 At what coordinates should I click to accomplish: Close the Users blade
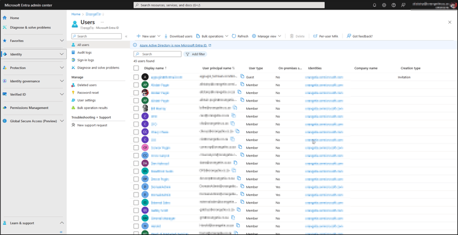[x=450, y=22]
